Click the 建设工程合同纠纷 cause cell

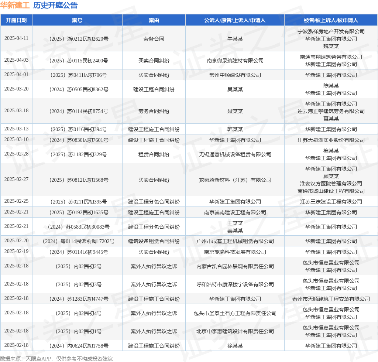point(154,89)
